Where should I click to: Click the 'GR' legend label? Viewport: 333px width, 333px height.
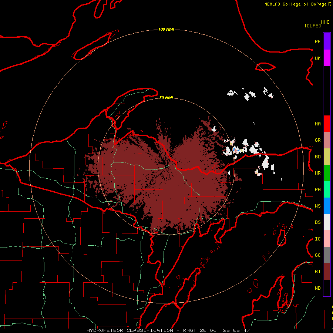tap(317, 140)
